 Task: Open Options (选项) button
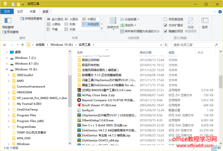pos(205,23)
